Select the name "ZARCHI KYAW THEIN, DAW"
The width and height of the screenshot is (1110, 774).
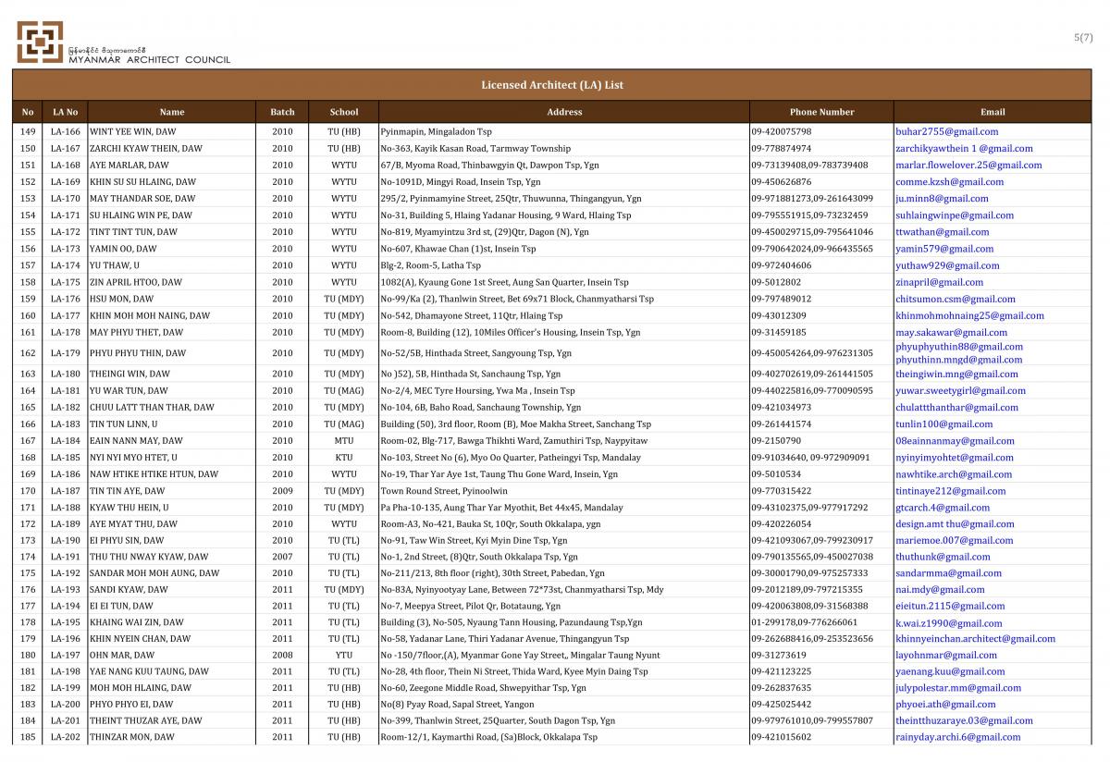click(x=146, y=148)
